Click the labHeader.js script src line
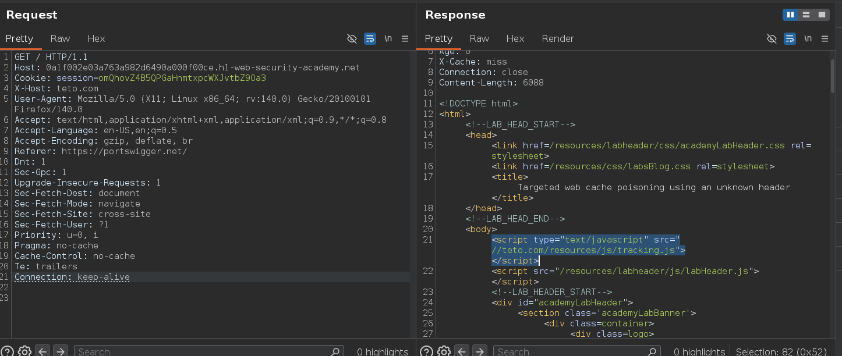The height and width of the screenshot is (356, 842). pyautogui.click(x=625, y=271)
